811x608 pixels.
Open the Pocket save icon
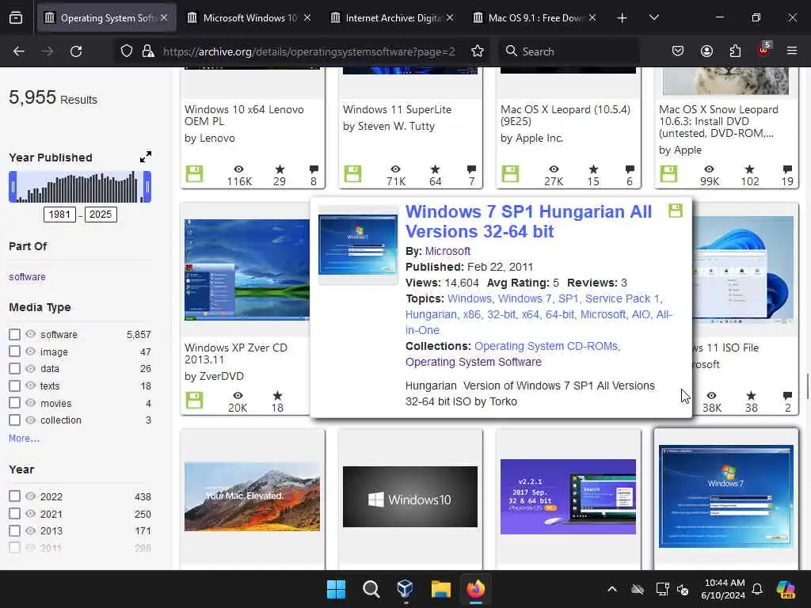678,51
